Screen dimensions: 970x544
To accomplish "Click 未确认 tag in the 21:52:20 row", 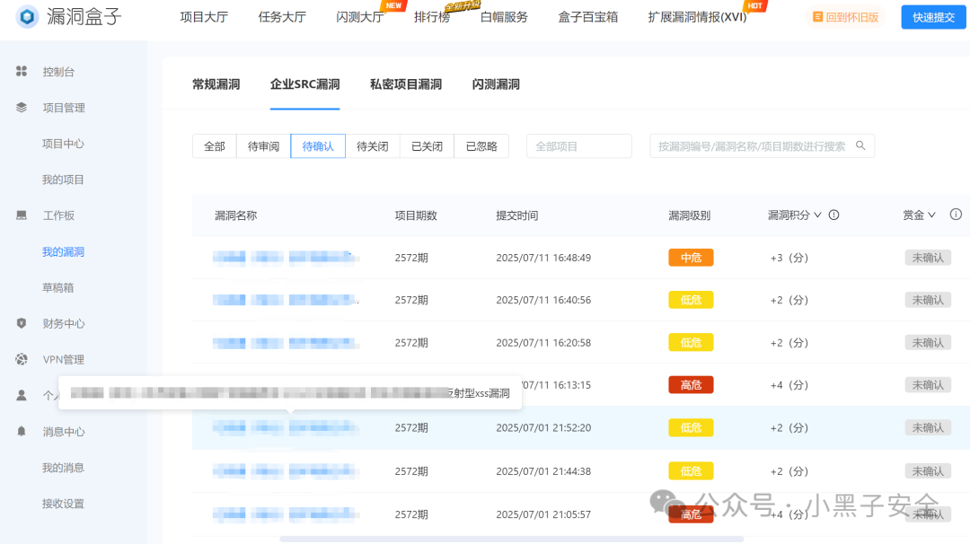I will pyautogui.click(x=928, y=428).
